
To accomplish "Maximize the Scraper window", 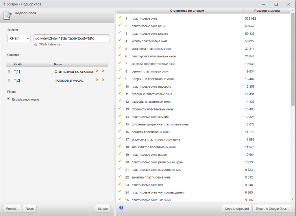I will tap(276, 4).
